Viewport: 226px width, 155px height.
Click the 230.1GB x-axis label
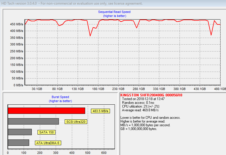[x=118, y=89]
